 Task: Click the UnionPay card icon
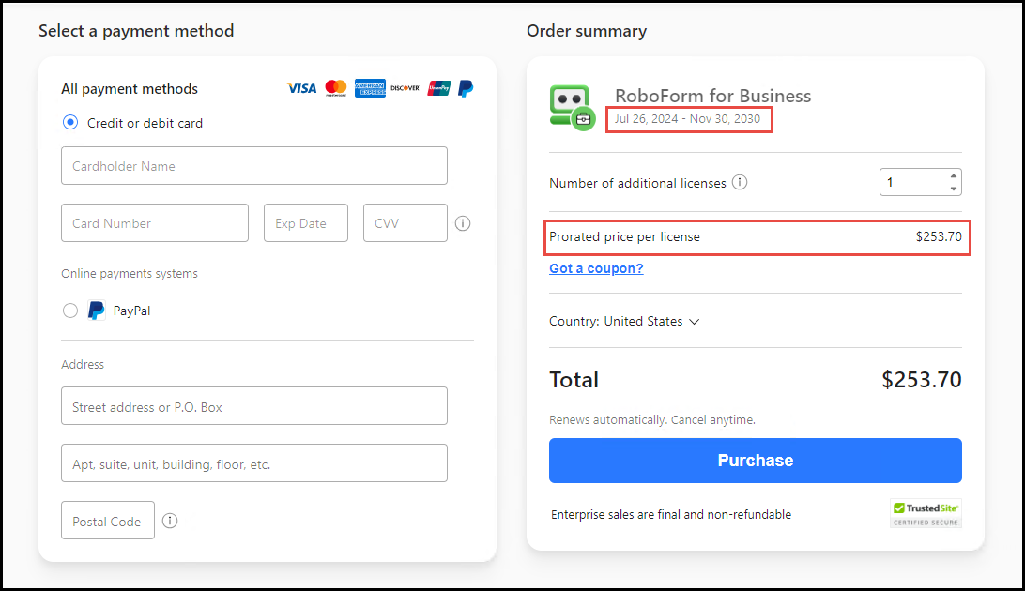pyautogui.click(x=437, y=88)
